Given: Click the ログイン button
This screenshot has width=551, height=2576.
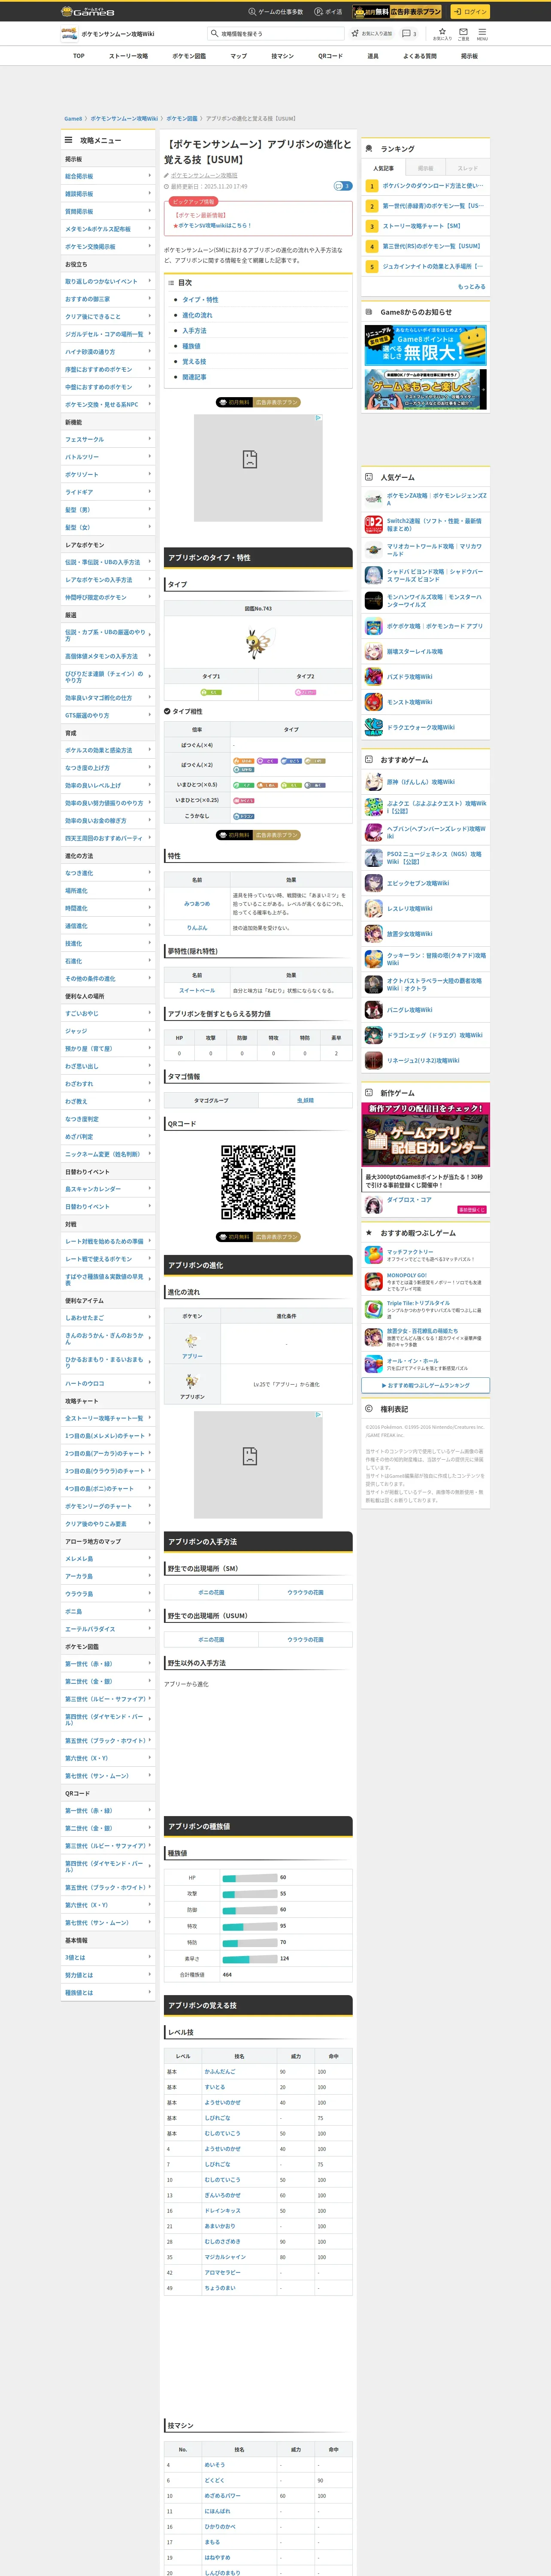Looking at the screenshot, I should [469, 12].
